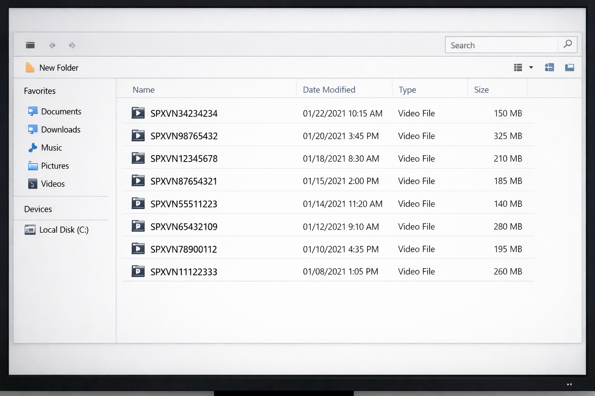
Task: Click the back navigation arrow
Action: (52, 45)
